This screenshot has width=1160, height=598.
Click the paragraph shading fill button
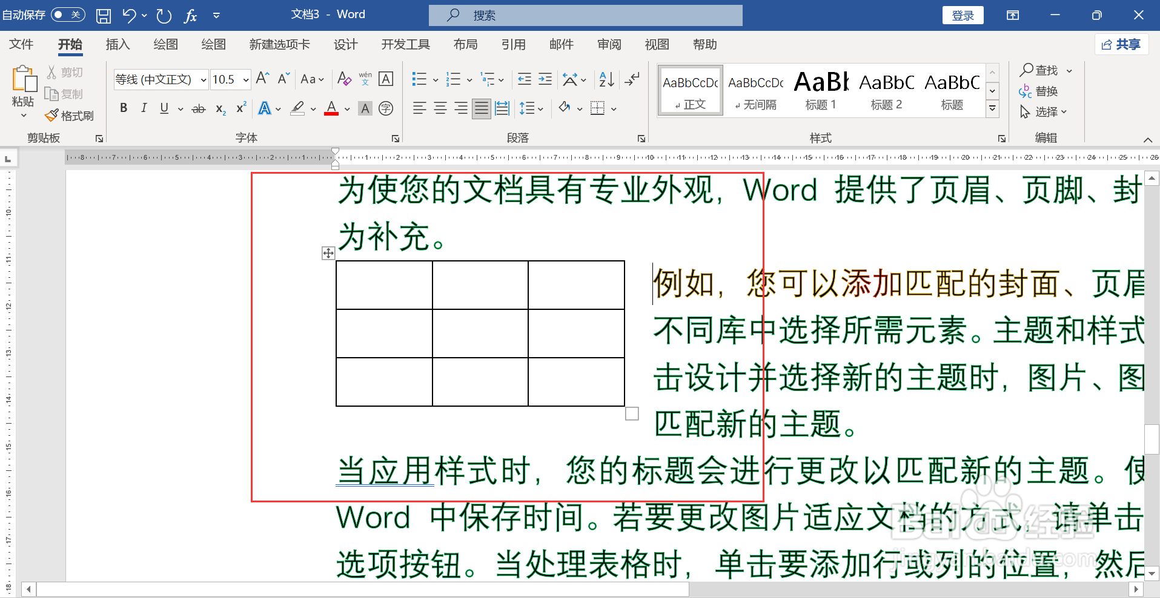[x=565, y=108]
